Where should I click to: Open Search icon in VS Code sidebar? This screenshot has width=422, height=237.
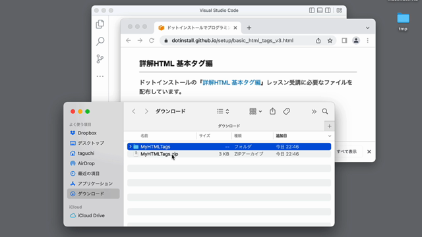coord(100,41)
